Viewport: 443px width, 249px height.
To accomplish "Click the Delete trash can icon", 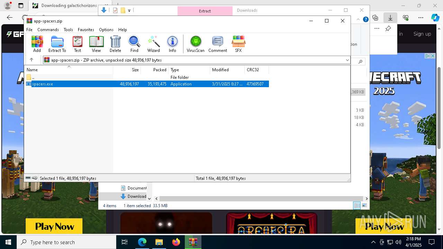I will 115,44.
